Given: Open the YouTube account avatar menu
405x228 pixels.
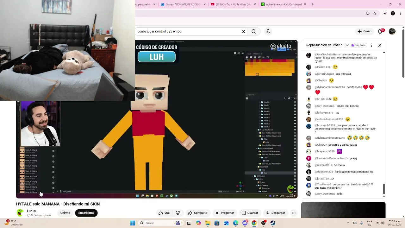Looking at the screenshot, I should tap(392, 31).
